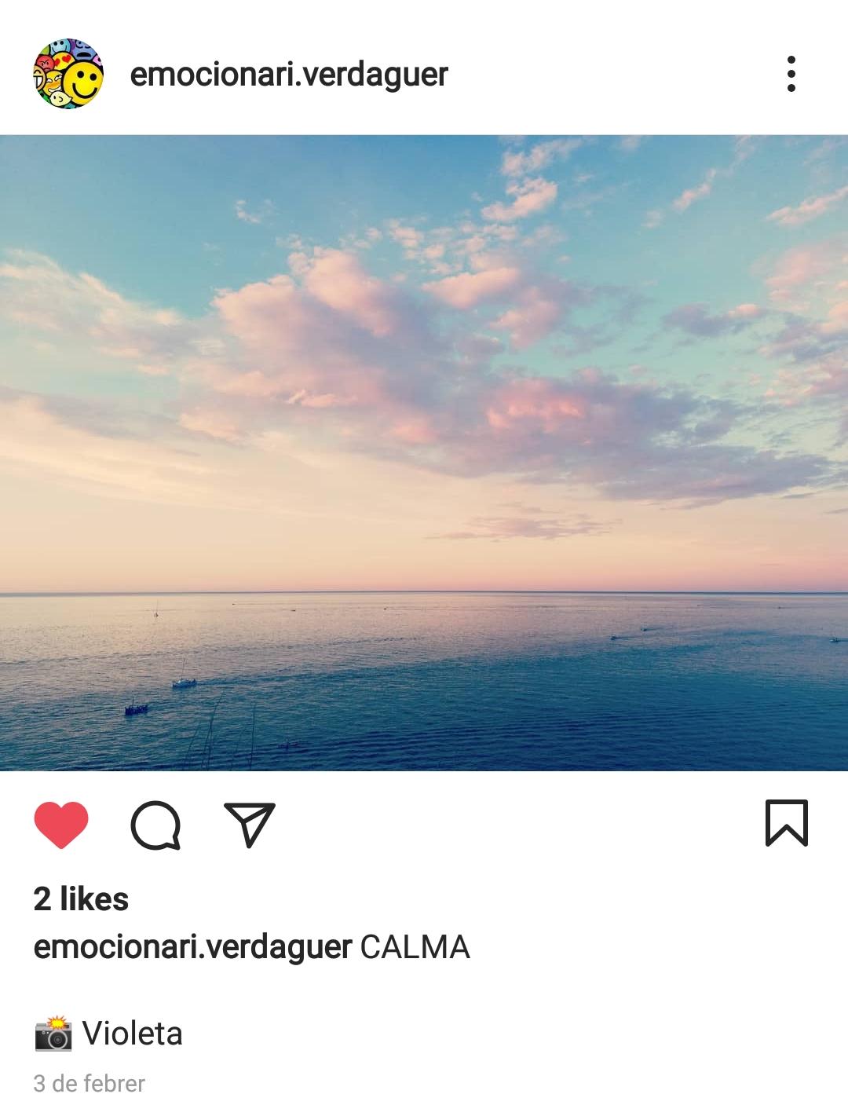Tap the dark boat at lower left of the sea
The height and width of the screenshot is (1105, 848).
[136, 709]
